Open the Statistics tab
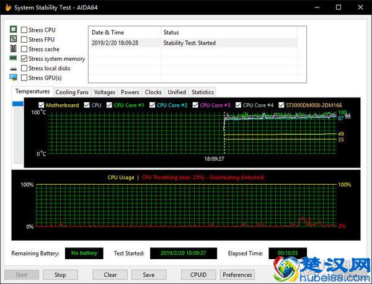This screenshot has width=372, height=284. coord(203,92)
